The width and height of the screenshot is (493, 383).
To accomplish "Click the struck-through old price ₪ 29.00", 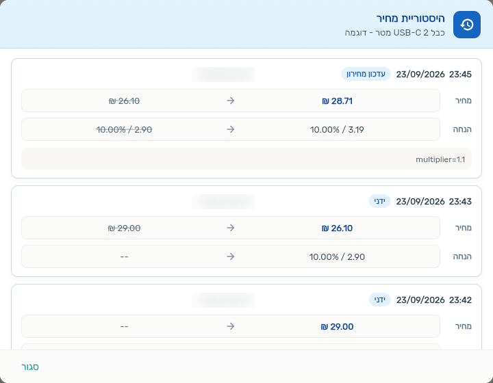I will click(124, 228).
